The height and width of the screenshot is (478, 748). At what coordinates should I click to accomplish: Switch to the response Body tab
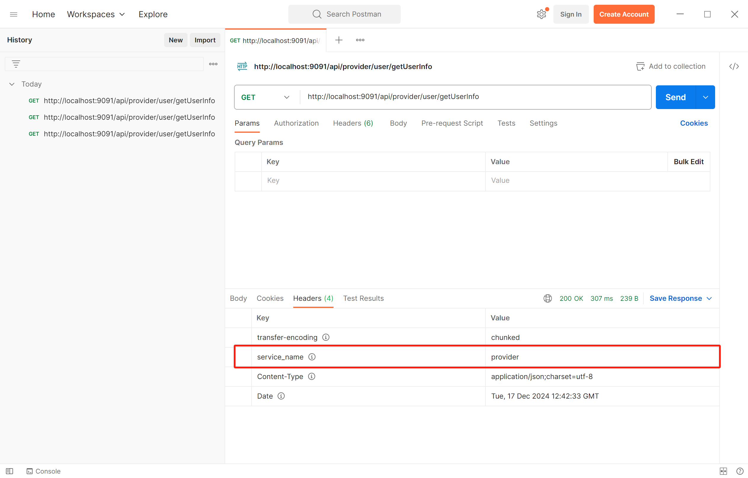click(x=238, y=298)
